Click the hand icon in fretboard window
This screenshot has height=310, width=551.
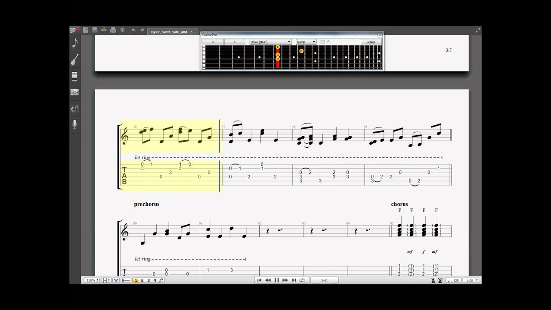[x=328, y=42]
